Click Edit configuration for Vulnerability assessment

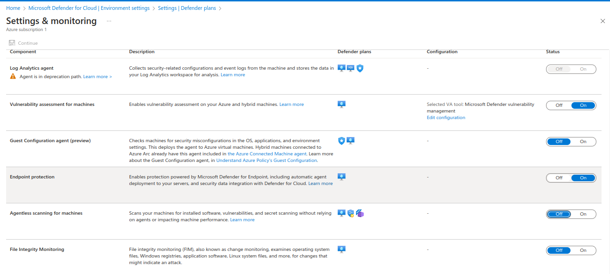click(446, 118)
